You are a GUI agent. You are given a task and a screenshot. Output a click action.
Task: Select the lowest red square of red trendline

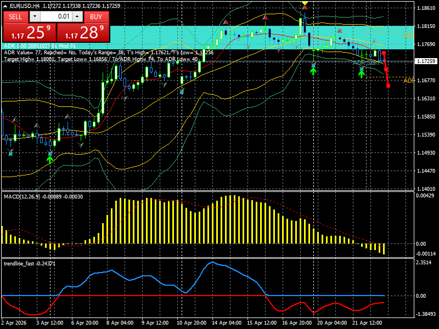389,86
